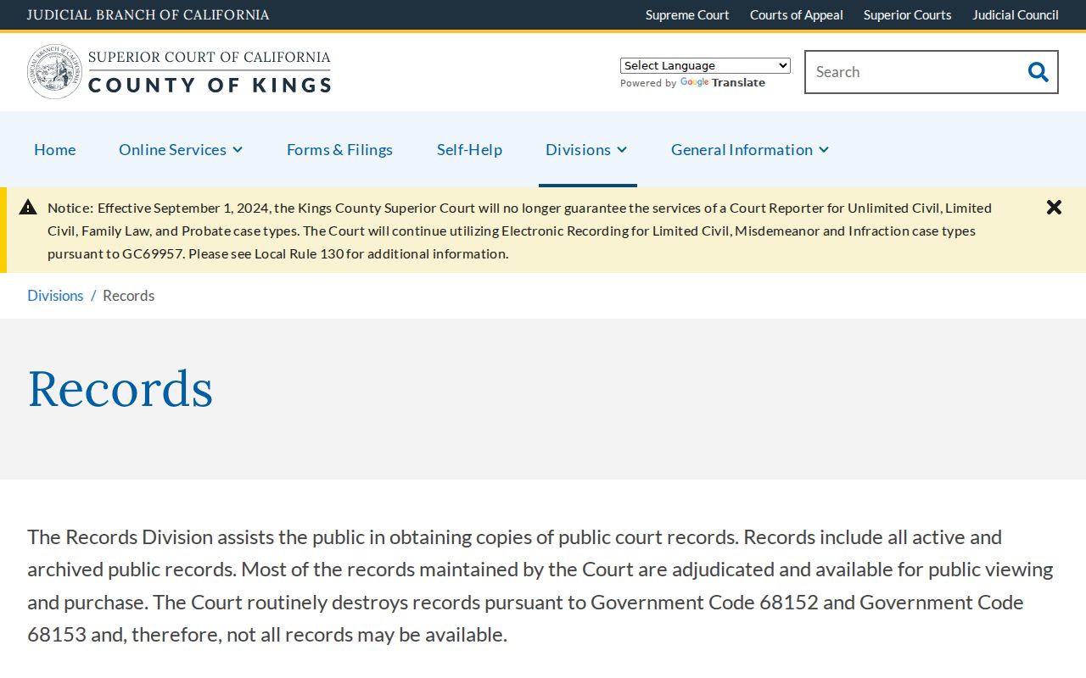
Task: Open the Select Language dropdown
Action: 705,65
